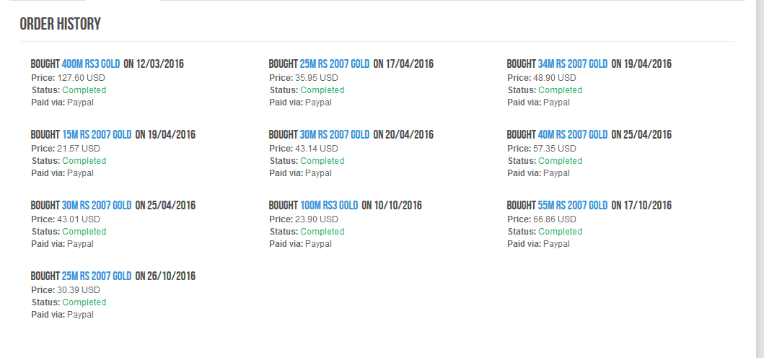The width and height of the screenshot is (764, 358).
Task: Open 30M RS 2007 Gold order from 20/04/2016
Action: tap(334, 135)
